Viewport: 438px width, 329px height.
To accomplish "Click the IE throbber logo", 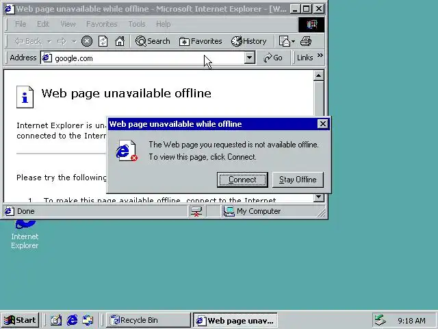I will coord(311,25).
